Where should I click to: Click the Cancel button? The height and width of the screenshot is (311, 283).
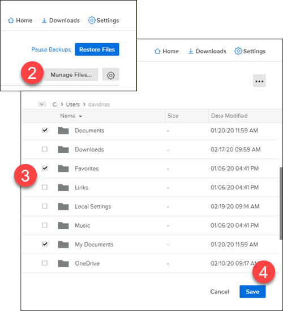(x=220, y=292)
